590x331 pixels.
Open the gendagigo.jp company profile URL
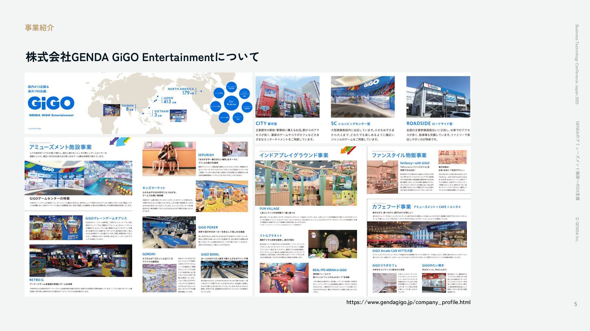(x=408, y=302)
